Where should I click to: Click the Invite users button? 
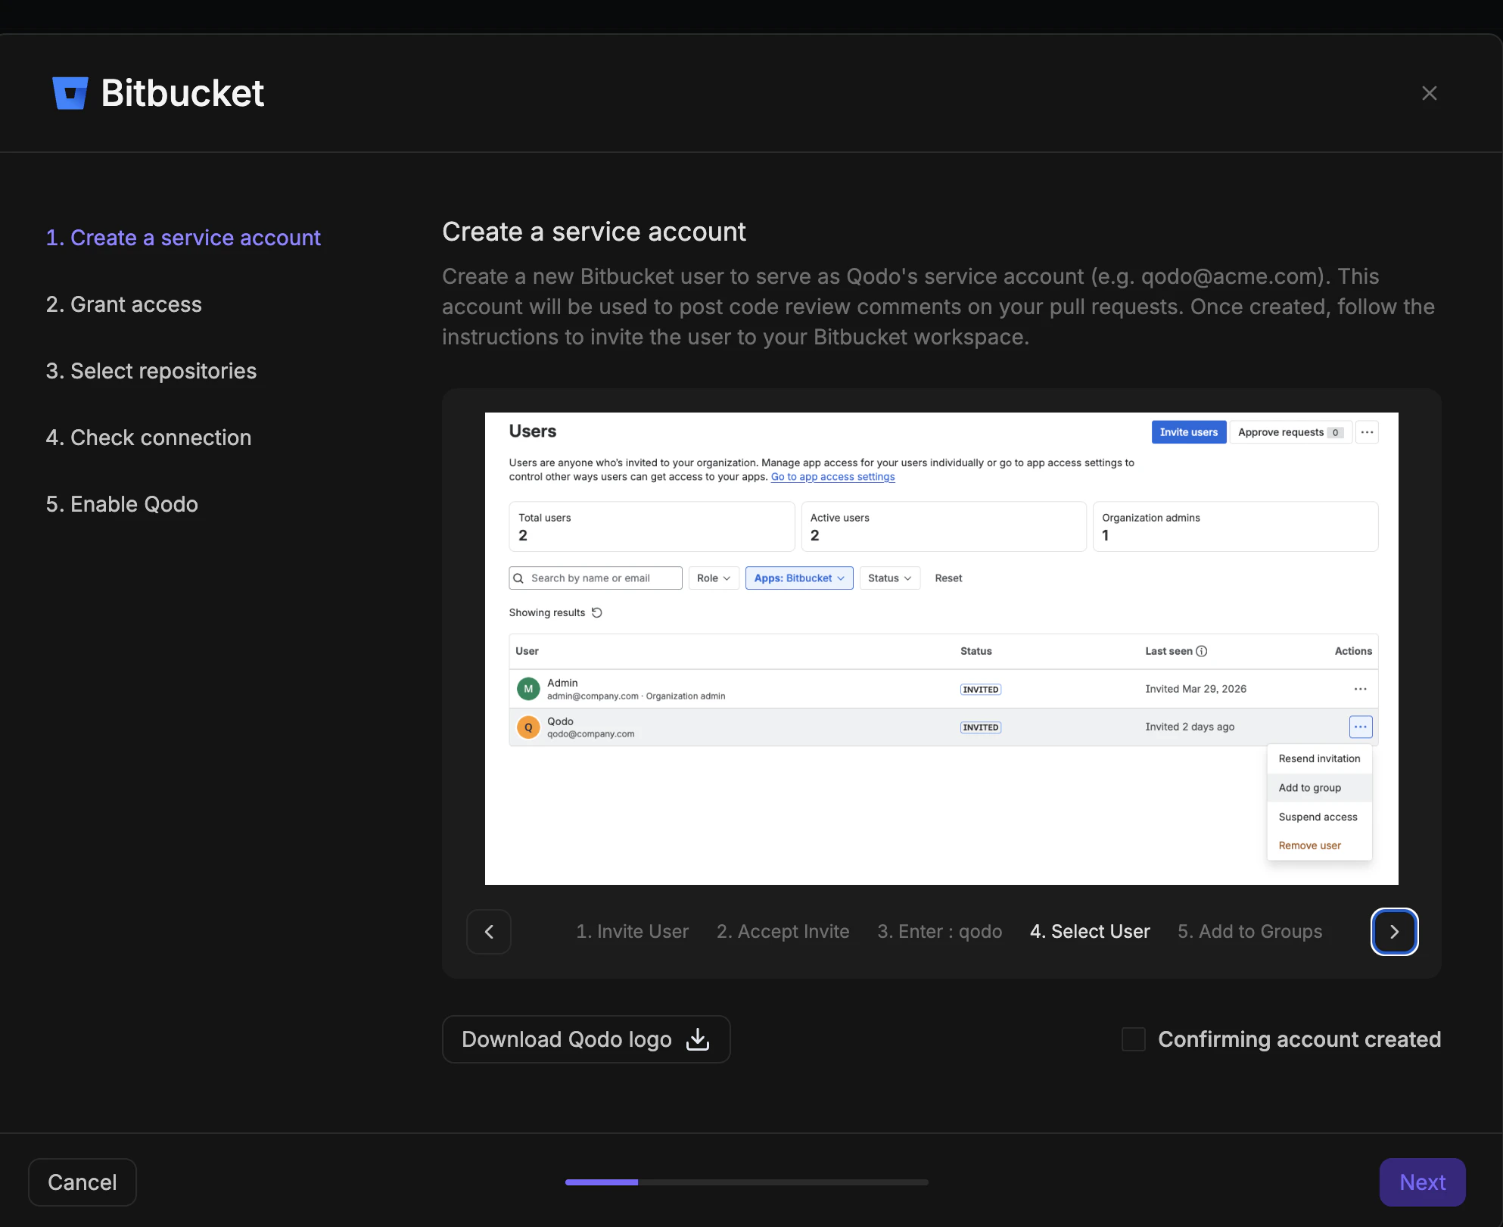pos(1188,431)
